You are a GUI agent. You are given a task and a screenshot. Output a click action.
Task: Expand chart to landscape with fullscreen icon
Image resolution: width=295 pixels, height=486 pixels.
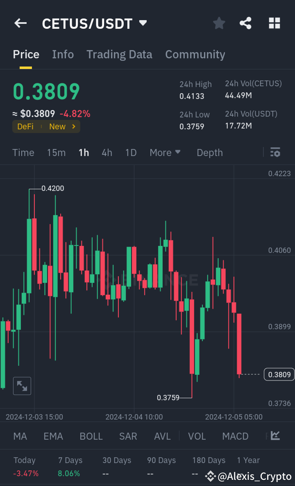(22, 385)
